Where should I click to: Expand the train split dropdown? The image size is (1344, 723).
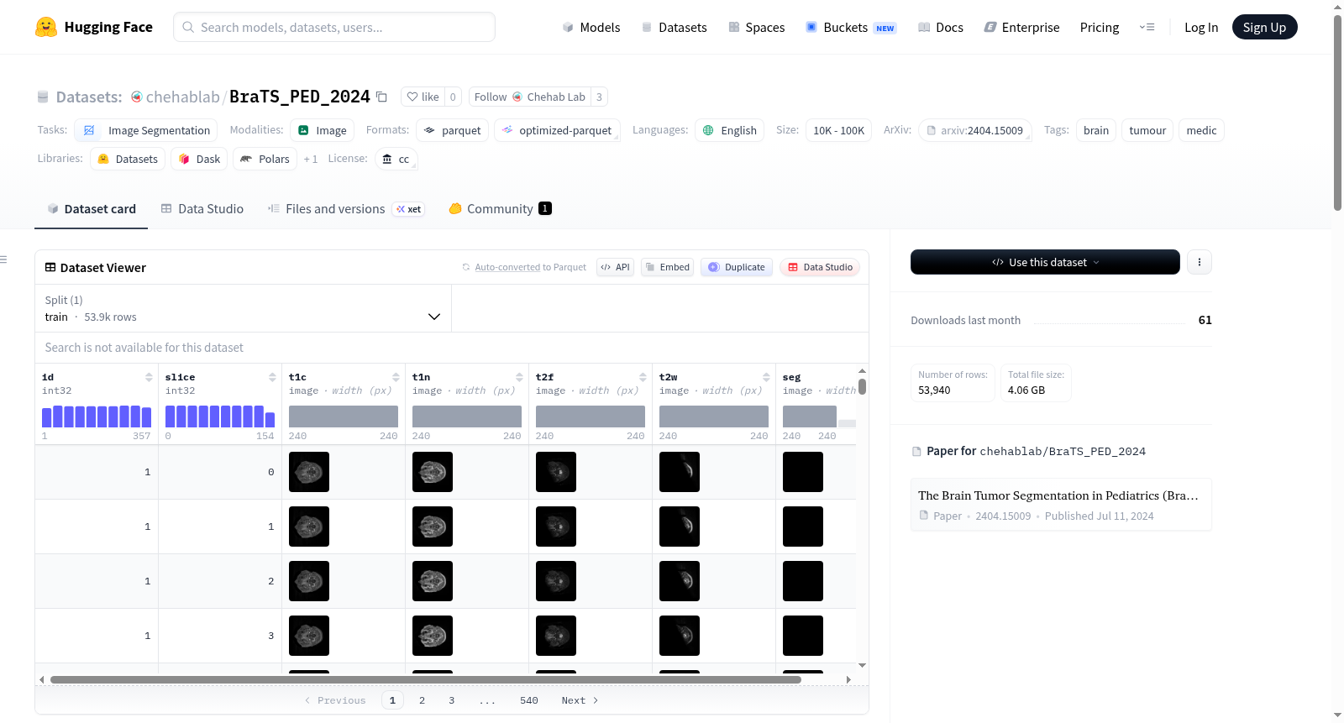click(x=243, y=308)
